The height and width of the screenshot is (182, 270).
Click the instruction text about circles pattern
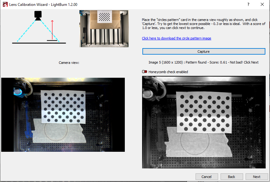coord(204,24)
